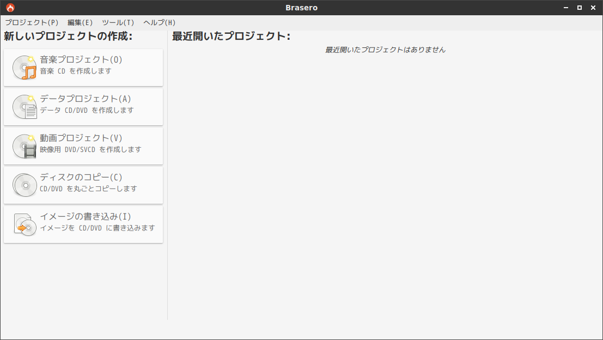The width and height of the screenshot is (603, 340).
Task: Minimize the Brasero window
Action: click(566, 8)
